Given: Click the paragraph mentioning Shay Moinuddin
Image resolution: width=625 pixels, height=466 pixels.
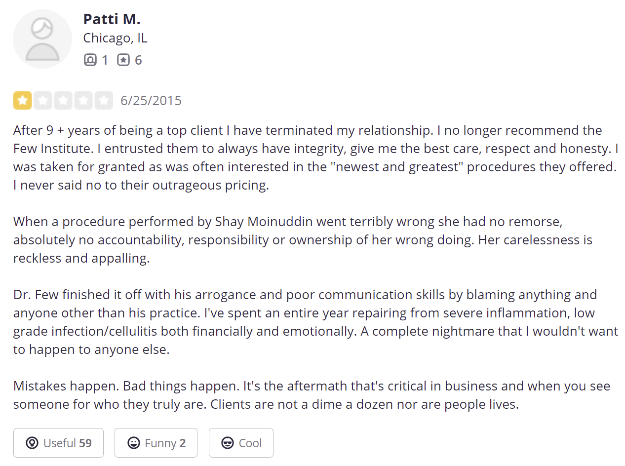Looking at the screenshot, I should click(303, 240).
